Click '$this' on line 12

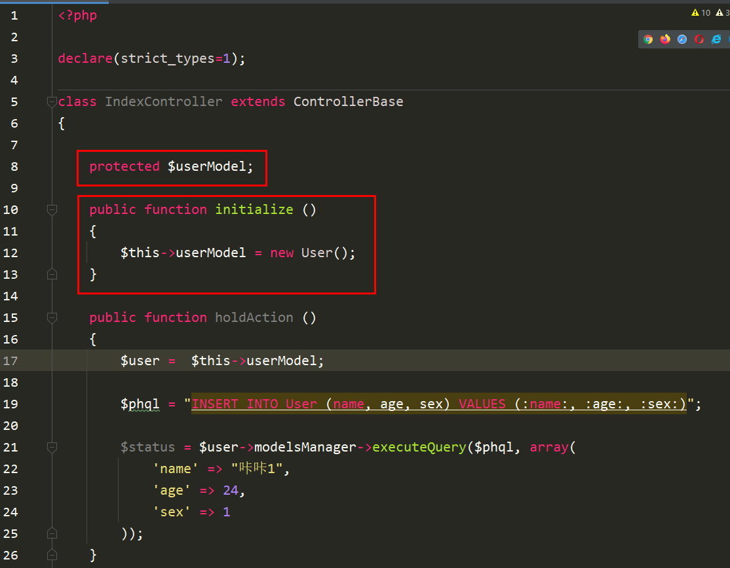(140, 253)
